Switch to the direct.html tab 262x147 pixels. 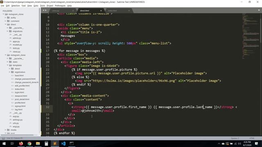(85, 11)
